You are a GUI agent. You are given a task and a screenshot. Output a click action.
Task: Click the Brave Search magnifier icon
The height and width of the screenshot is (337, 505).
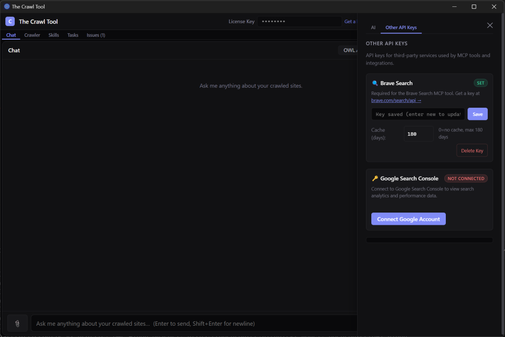(375, 83)
